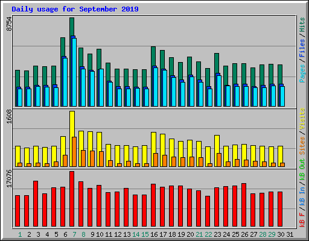Click the red kB bar for day 26

click(x=244, y=205)
